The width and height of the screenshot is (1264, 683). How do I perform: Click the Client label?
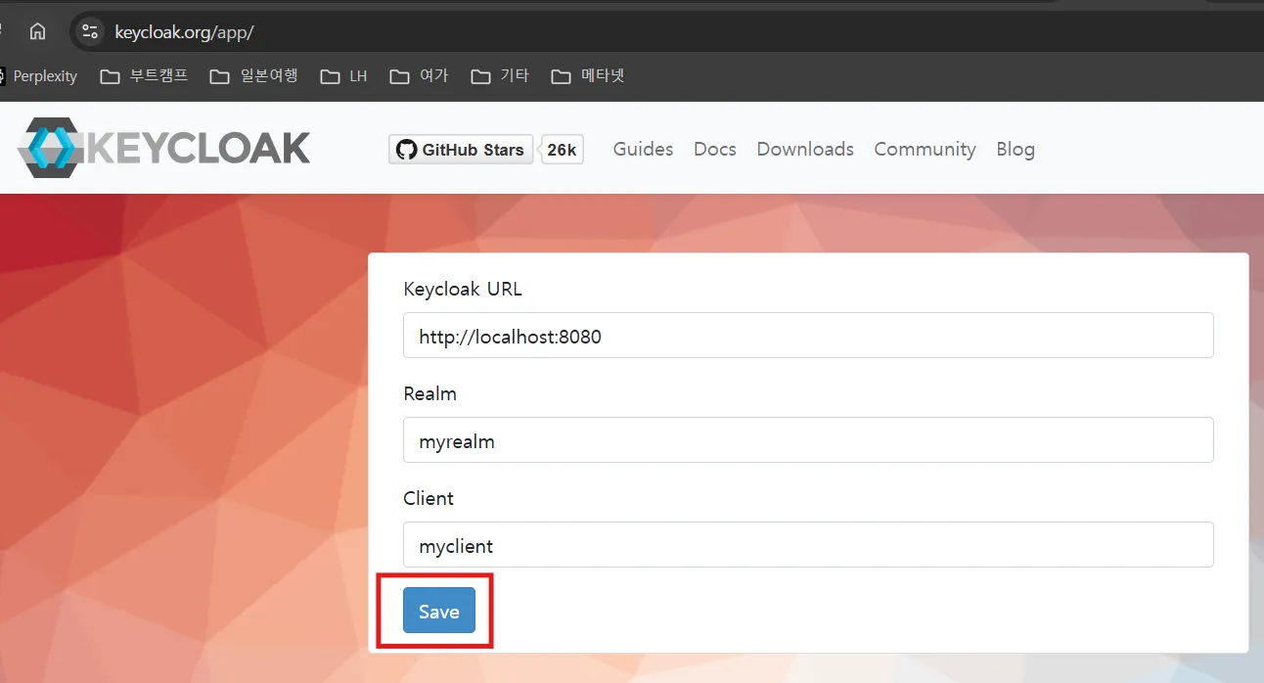tap(429, 498)
